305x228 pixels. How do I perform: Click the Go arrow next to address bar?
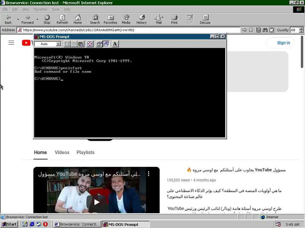coord(244,30)
